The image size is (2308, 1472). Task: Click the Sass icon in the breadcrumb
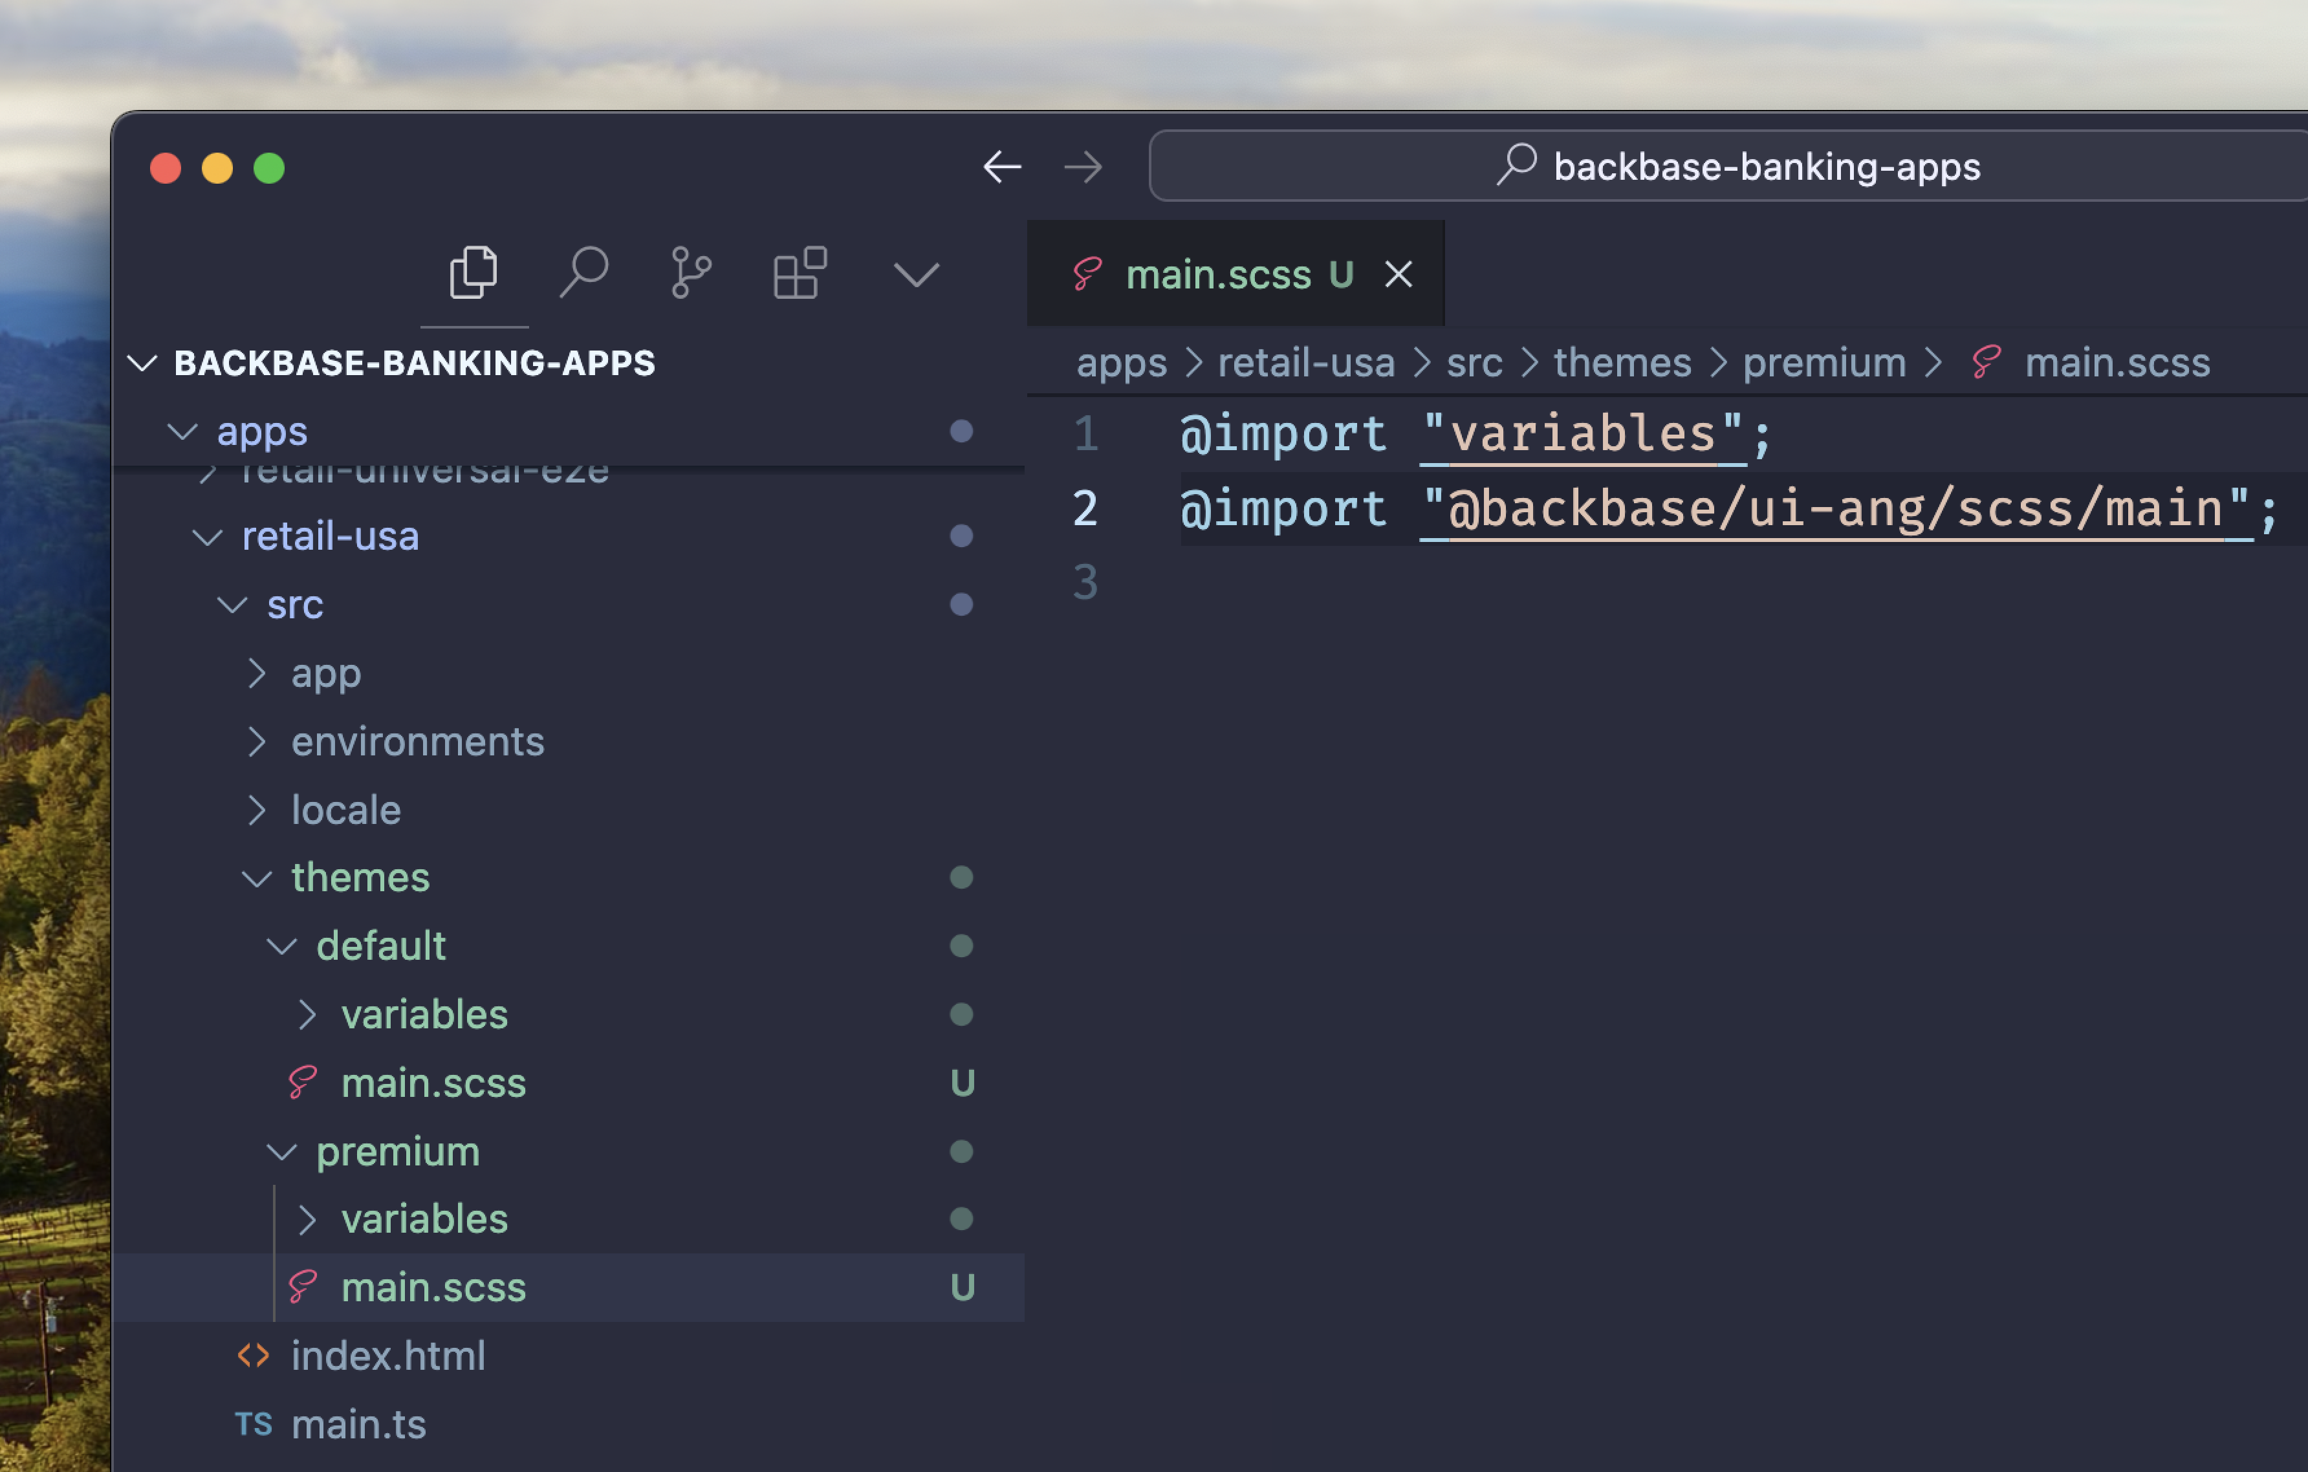pos(1986,363)
